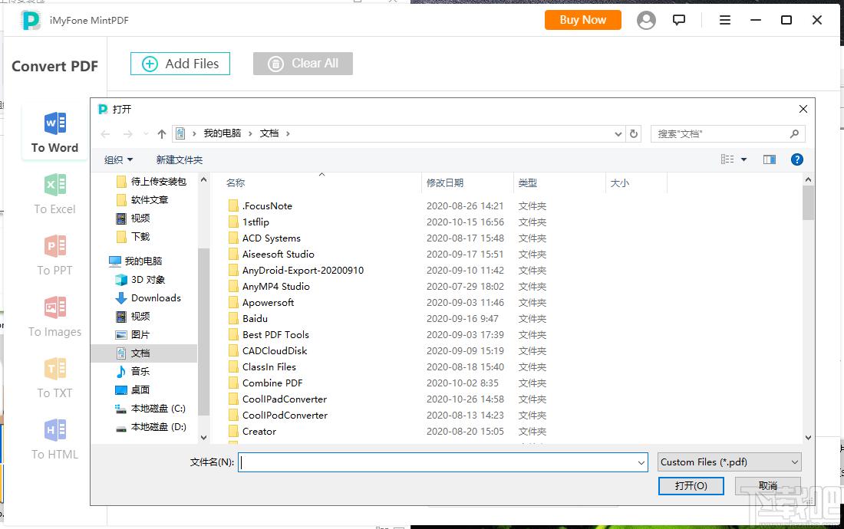Select the To Images conversion icon

(55, 307)
